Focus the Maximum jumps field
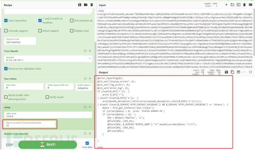 click(30, 124)
